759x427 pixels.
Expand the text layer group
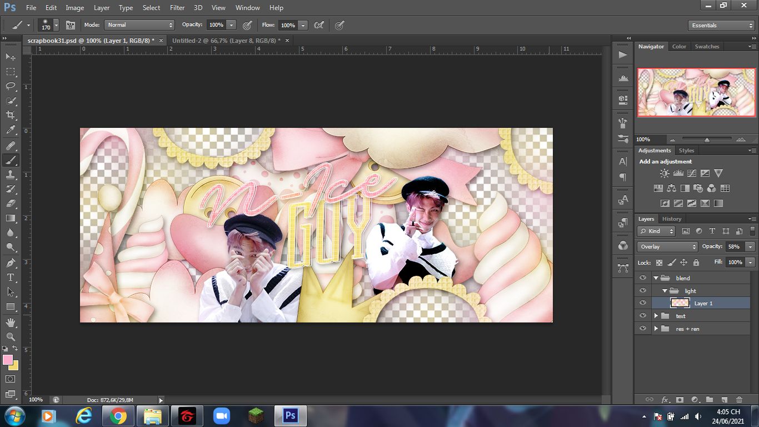tap(656, 316)
